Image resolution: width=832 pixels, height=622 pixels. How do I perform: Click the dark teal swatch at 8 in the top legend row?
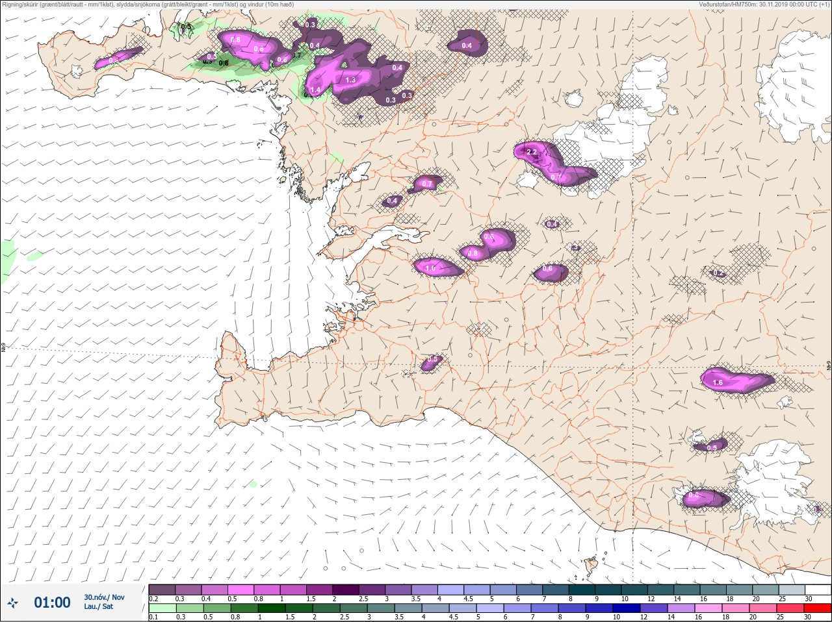[582, 590]
